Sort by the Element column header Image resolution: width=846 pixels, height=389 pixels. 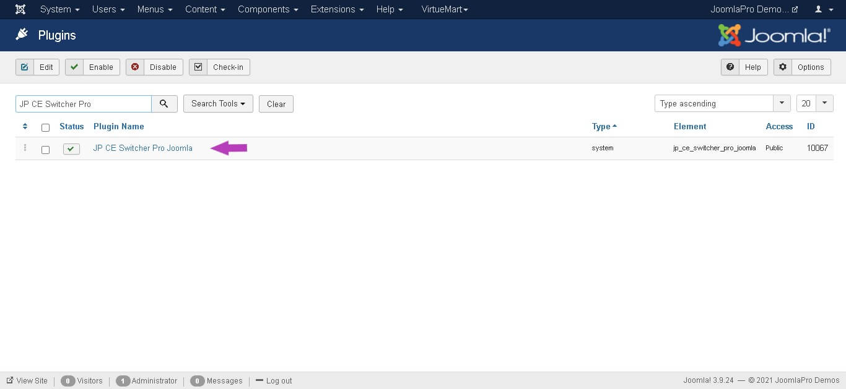(x=690, y=126)
